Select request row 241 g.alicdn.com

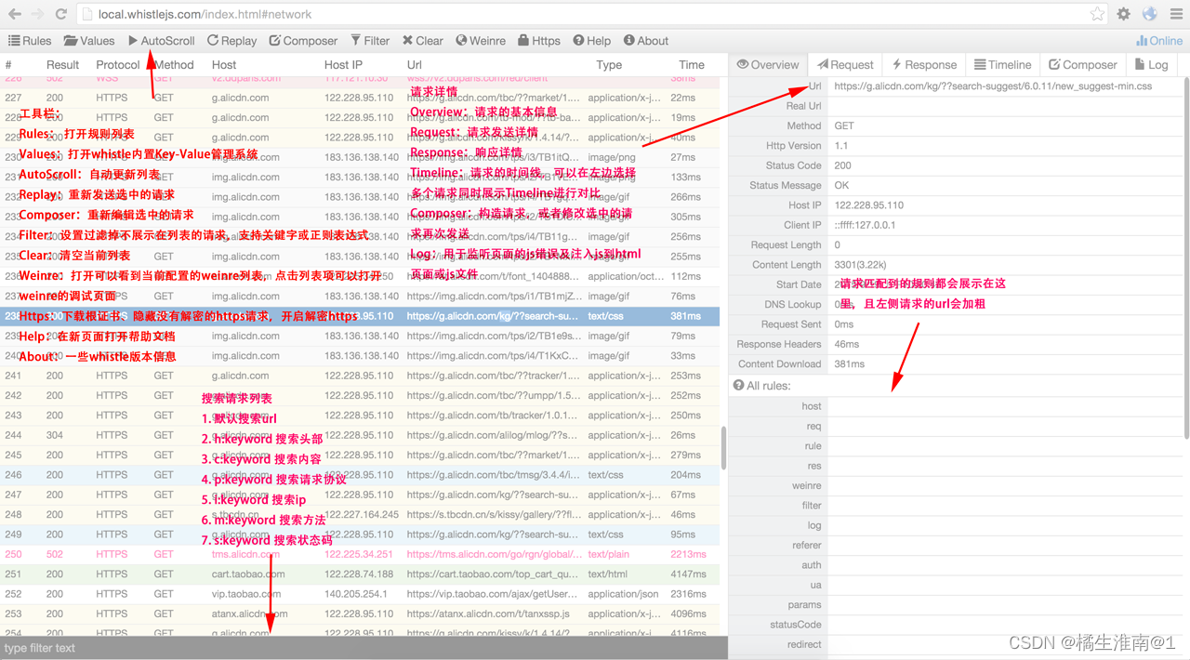(x=360, y=376)
